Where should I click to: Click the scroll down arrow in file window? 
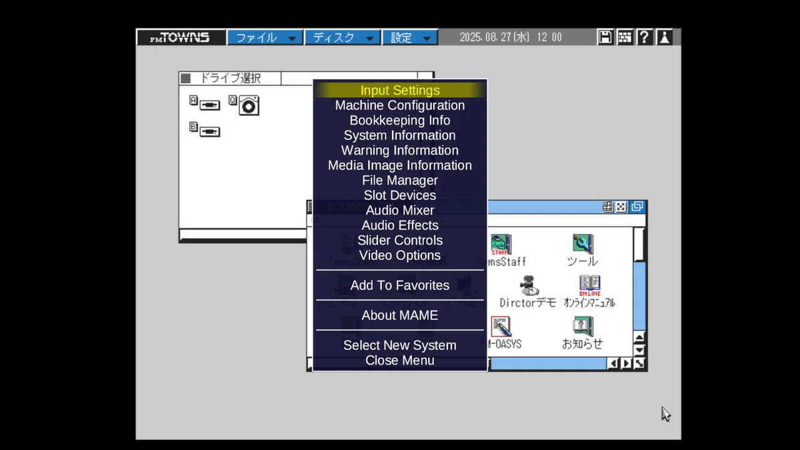tap(639, 350)
